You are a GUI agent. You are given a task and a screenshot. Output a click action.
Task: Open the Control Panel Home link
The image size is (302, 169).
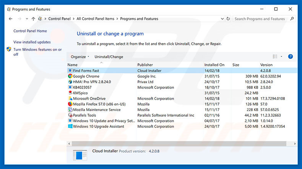tap(30, 31)
